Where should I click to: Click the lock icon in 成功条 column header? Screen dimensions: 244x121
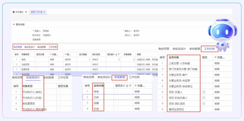coord(116,54)
